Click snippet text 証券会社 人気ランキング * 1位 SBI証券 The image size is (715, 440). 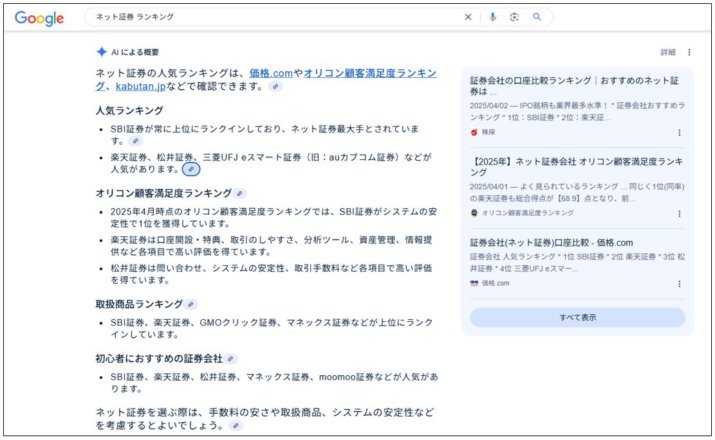point(577,263)
